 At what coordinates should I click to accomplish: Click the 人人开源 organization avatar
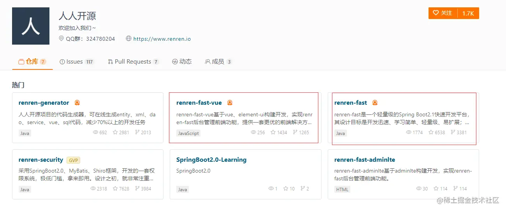coord(31,26)
